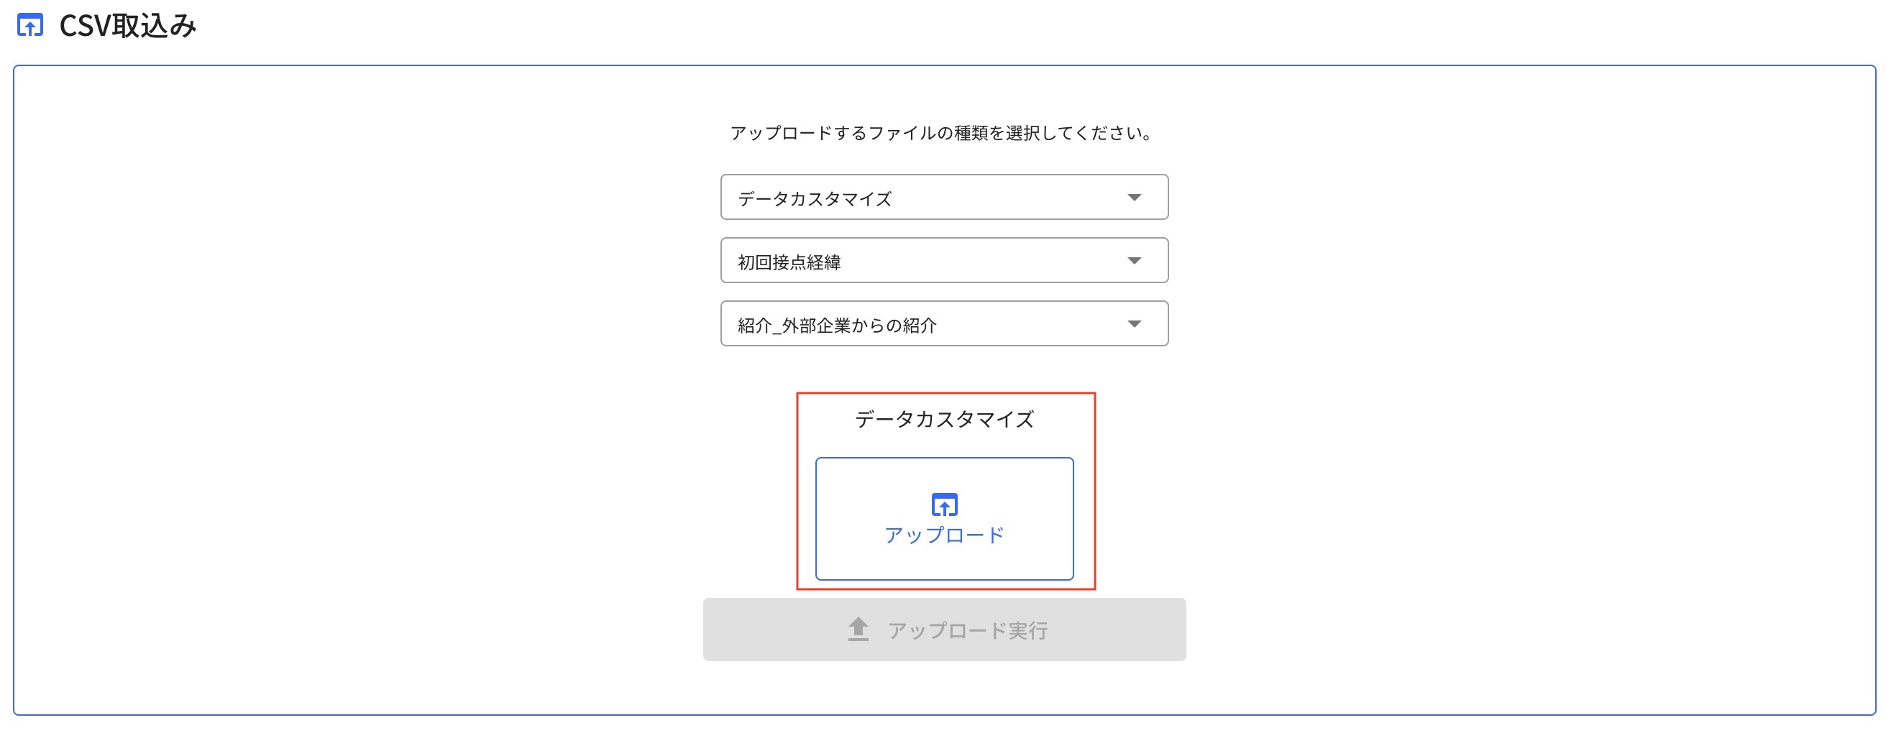The width and height of the screenshot is (1891, 733).
Task: Click the CSV取込み page title text
Action: tap(129, 27)
